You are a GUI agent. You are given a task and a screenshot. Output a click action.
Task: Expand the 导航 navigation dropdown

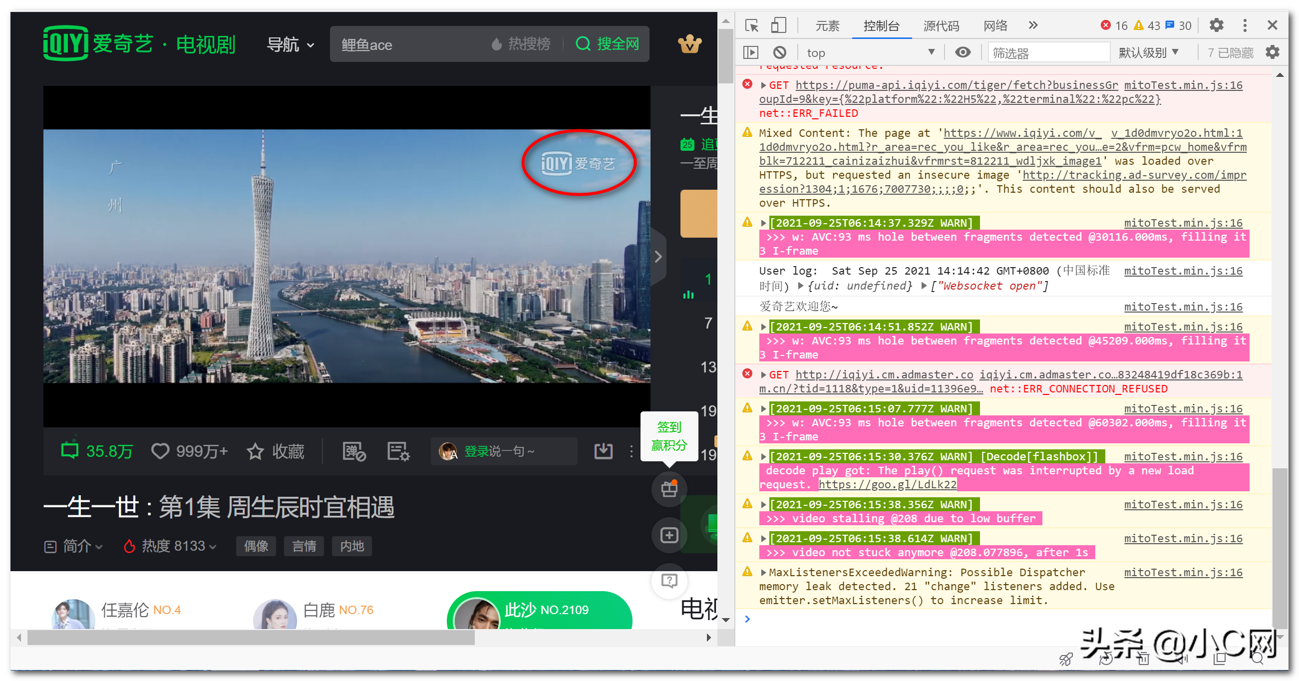291,44
